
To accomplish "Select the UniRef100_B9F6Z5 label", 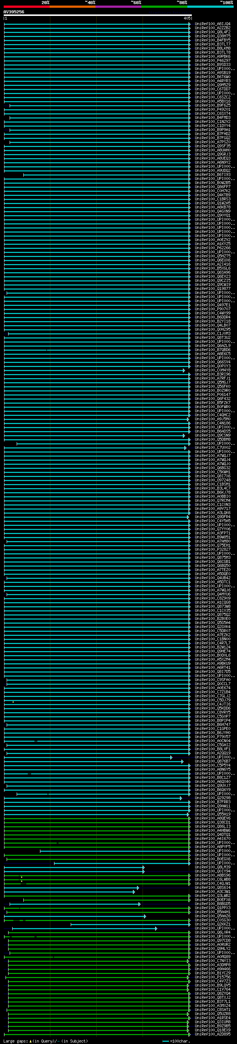I will (213, 106).
